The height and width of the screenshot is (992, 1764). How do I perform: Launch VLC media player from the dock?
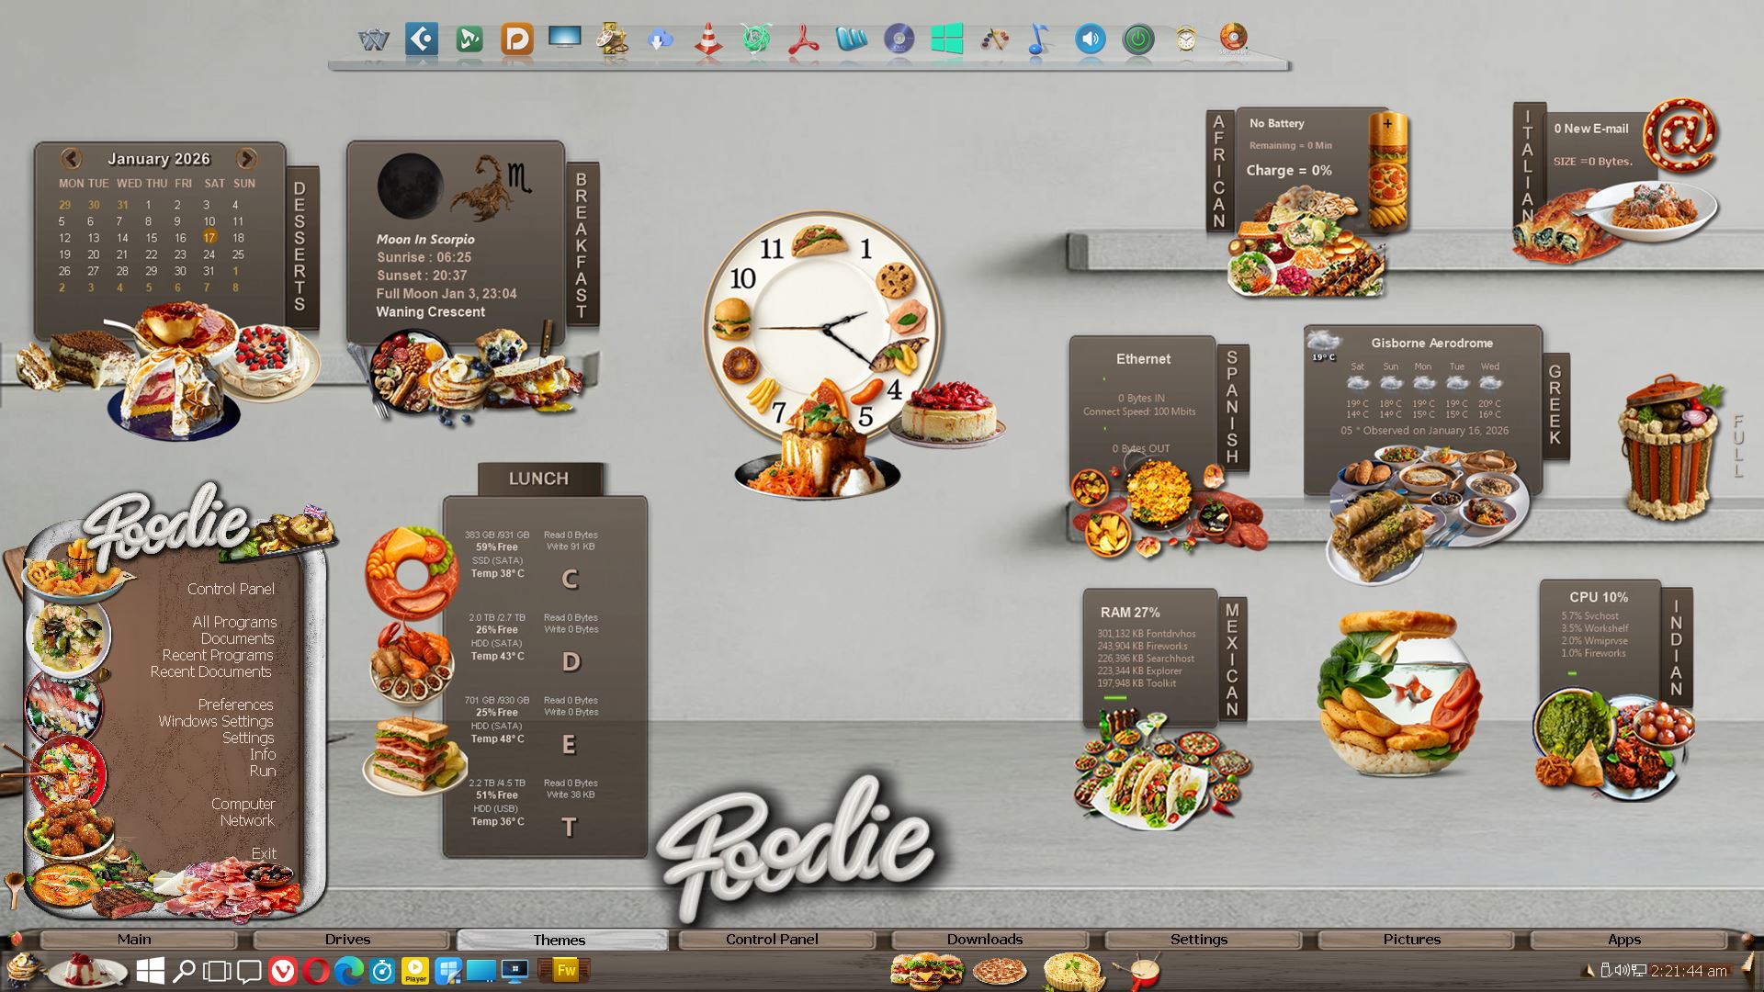point(707,39)
